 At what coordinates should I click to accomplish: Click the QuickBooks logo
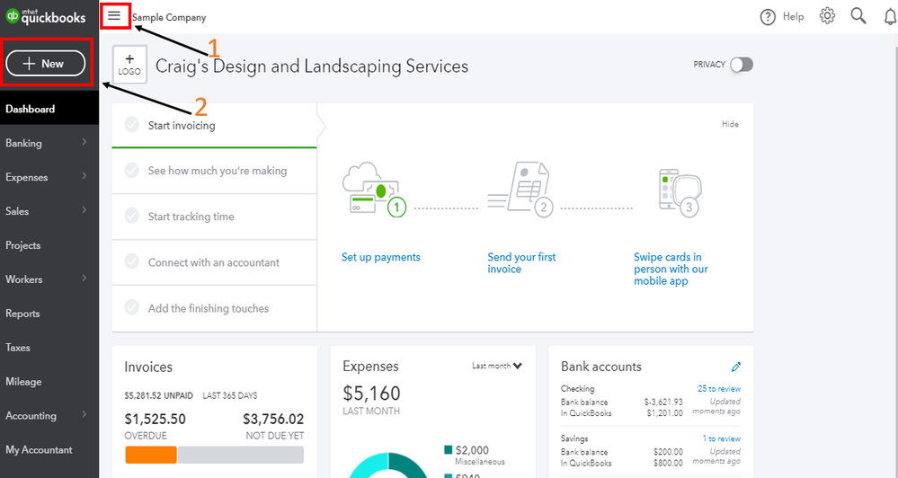(45, 16)
